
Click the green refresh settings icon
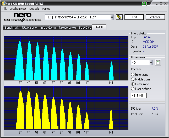[x=158, y=62]
